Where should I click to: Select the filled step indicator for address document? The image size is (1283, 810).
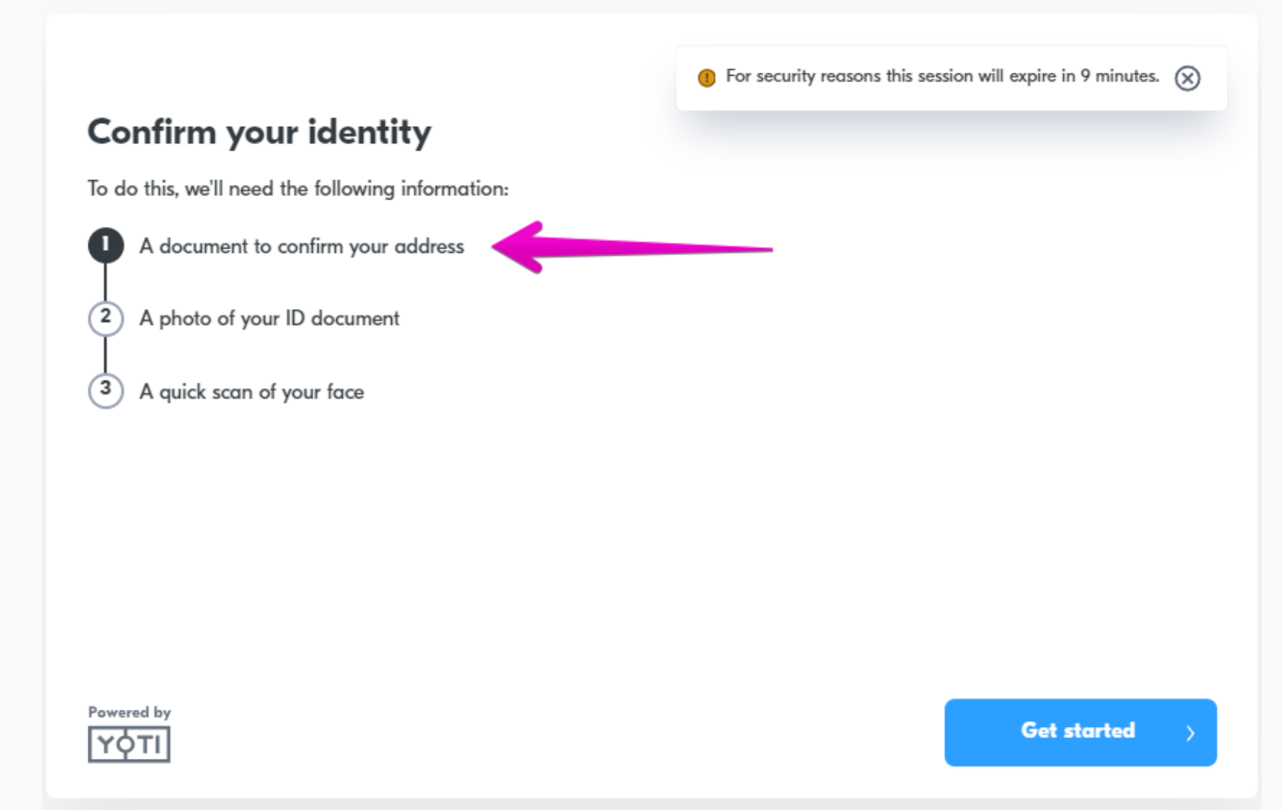coord(105,246)
